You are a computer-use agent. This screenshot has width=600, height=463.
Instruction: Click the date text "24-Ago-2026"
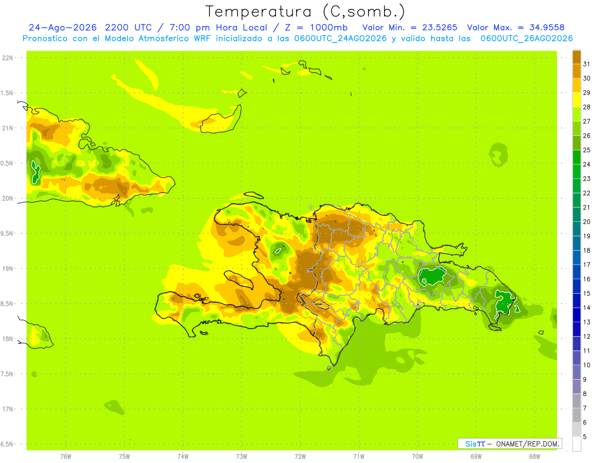tap(63, 27)
